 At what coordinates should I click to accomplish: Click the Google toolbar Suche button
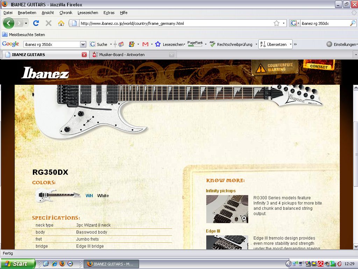point(99,44)
